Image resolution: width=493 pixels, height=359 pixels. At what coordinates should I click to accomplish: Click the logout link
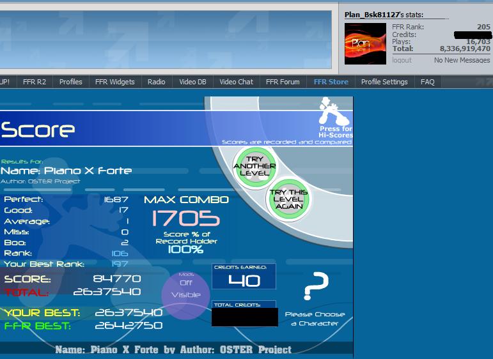tap(402, 60)
